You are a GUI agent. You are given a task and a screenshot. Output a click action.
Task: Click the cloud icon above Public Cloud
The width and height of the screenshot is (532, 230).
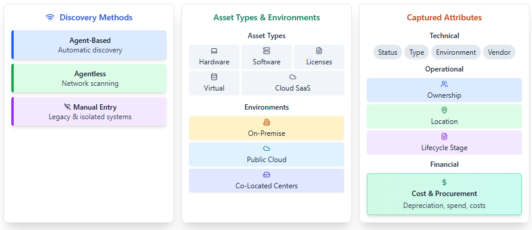(x=267, y=148)
